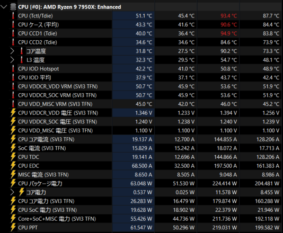This screenshot has height=233, width=283.
Task: Select the CPU CCD1 (Tdie) label
Action: click(x=38, y=33)
